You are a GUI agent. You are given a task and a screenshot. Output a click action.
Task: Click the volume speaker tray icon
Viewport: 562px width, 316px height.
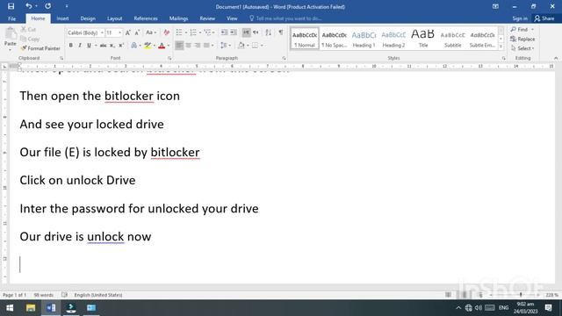pyautogui.click(x=479, y=308)
